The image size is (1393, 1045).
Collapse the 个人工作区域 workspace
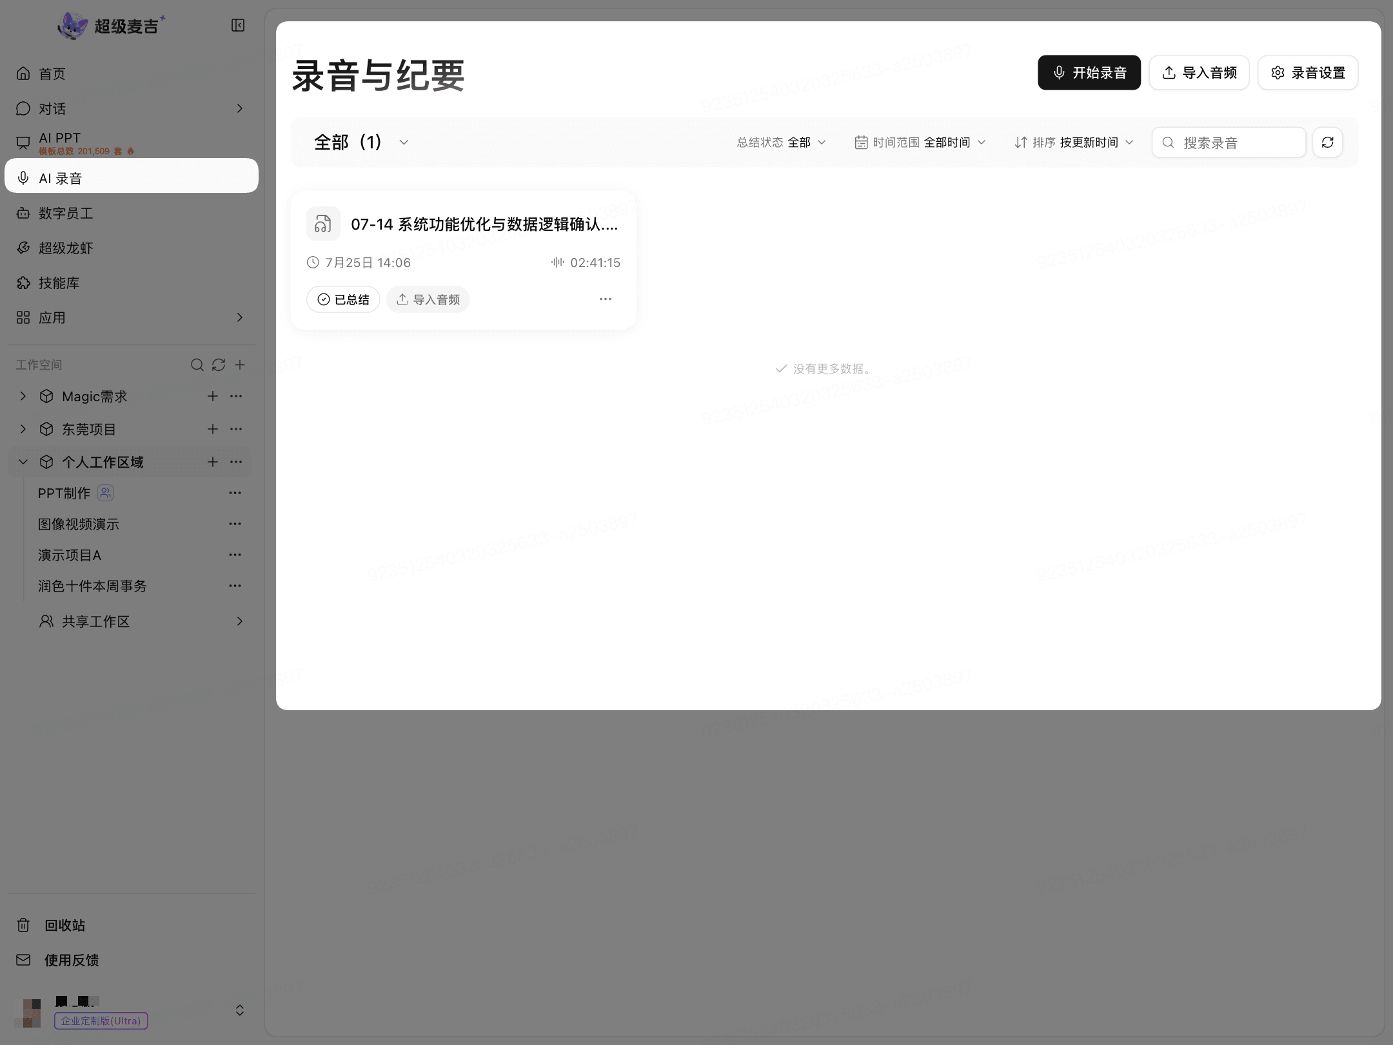click(23, 462)
